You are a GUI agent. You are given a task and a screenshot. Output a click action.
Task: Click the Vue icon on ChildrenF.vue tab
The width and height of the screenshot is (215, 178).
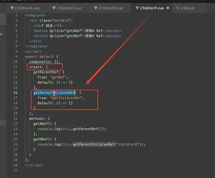pos(137,8)
